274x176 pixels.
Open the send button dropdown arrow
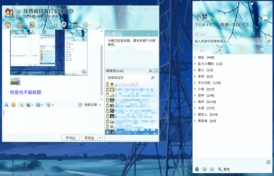tap(100, 138)
